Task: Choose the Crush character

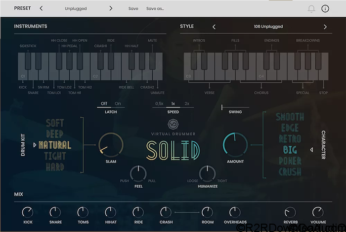Action: pos(290,172)
